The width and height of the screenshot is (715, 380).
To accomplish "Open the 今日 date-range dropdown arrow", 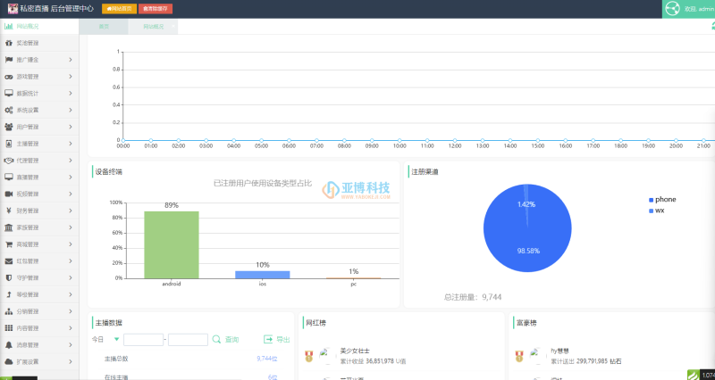I will click(x=117, y=340).
